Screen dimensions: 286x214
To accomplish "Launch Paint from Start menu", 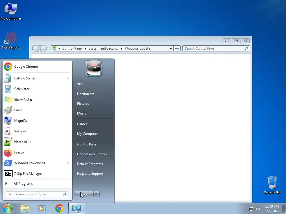I will (x=37, y=110).
